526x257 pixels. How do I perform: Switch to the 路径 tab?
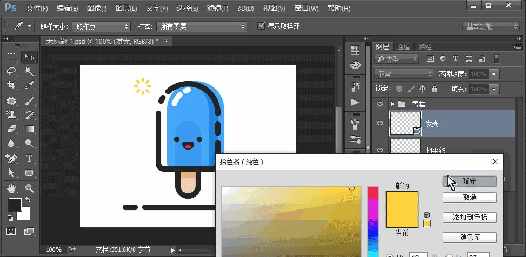[425, 46]
